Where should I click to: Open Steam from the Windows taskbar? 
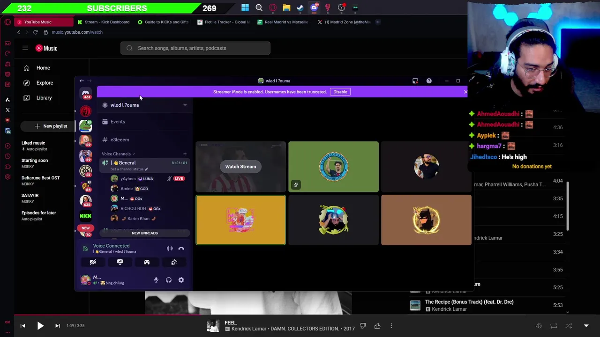[x=300, y=7]
